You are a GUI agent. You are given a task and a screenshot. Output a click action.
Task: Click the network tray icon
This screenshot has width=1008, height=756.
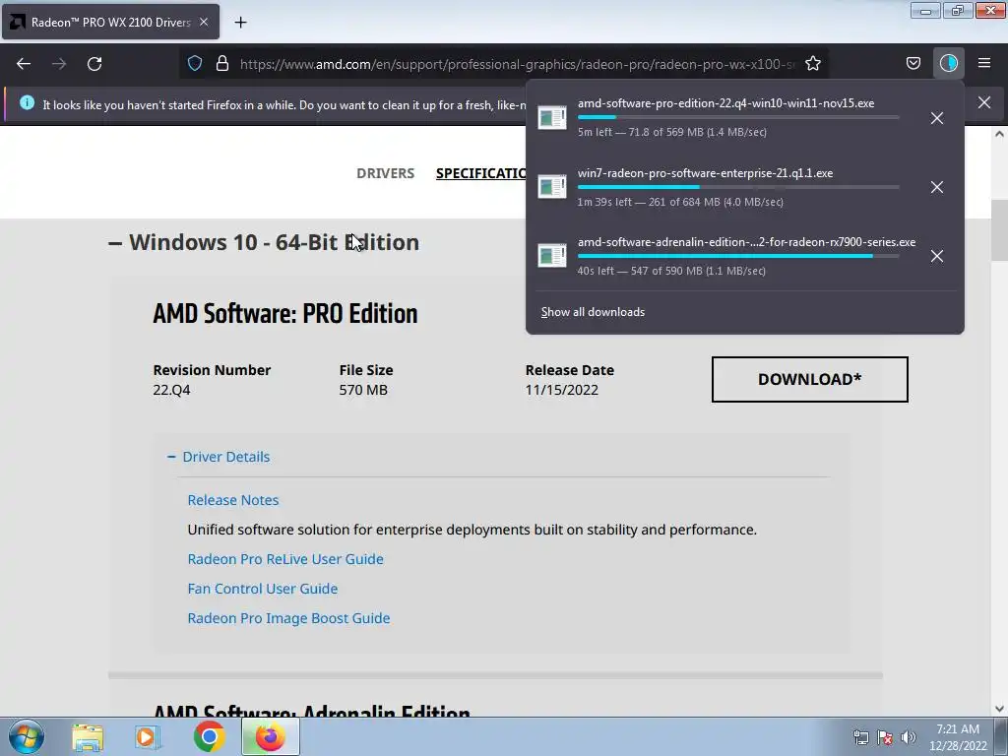pyautogui.click(x=860, y=737)
